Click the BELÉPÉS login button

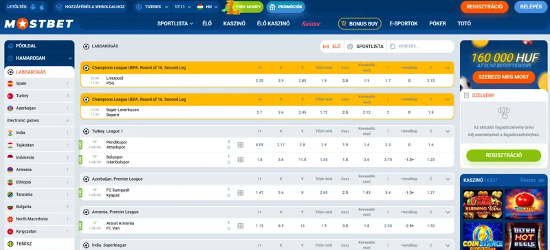click(531, 7)
